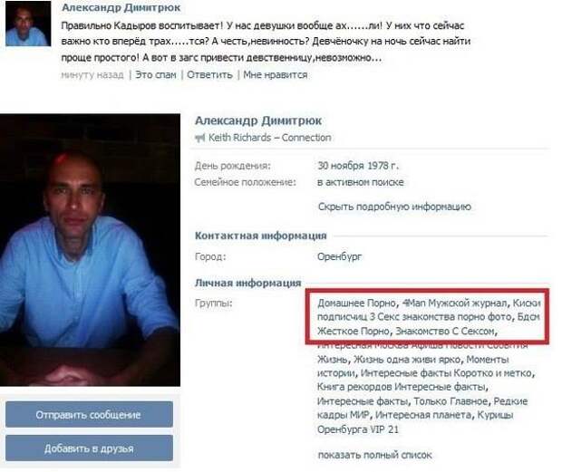Click the минуту назад timestamp
562x472 pixels.
[92, 75]
